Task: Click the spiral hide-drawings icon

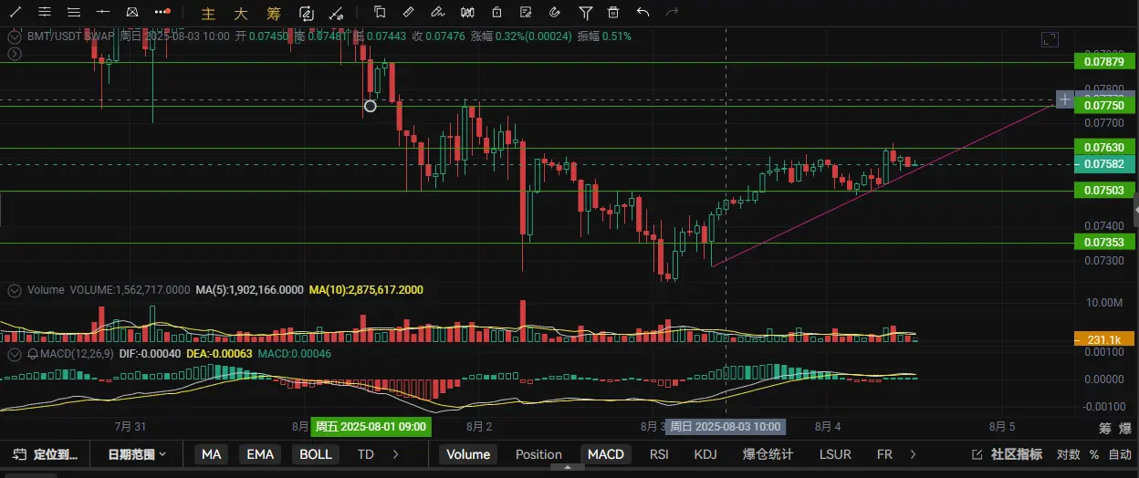Action: point(554,13)
